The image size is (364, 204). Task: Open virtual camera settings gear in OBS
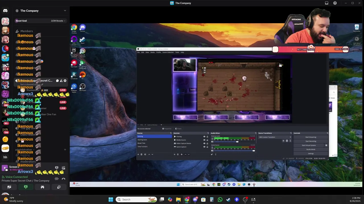pyautogui.click(x=326, y=145)
